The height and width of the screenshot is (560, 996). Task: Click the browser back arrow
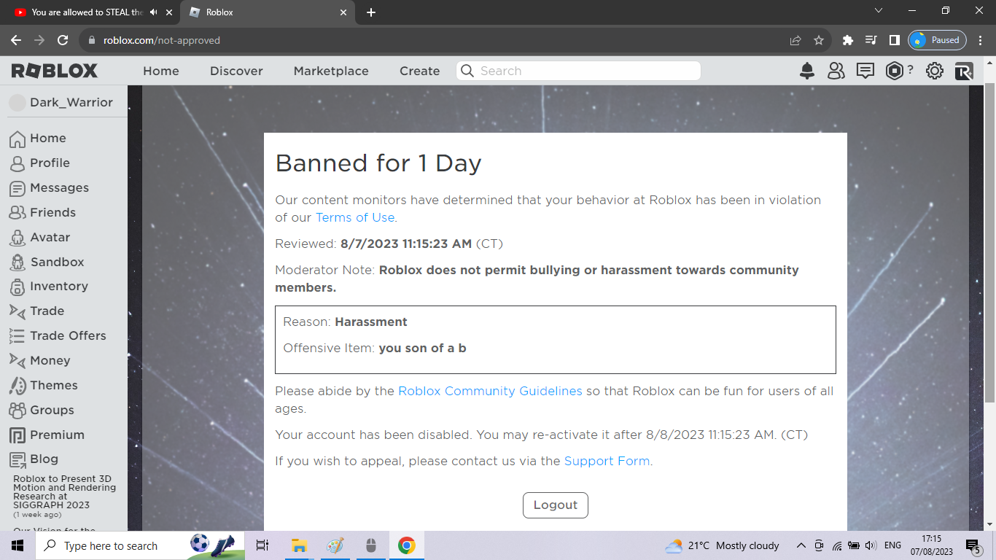16,40
